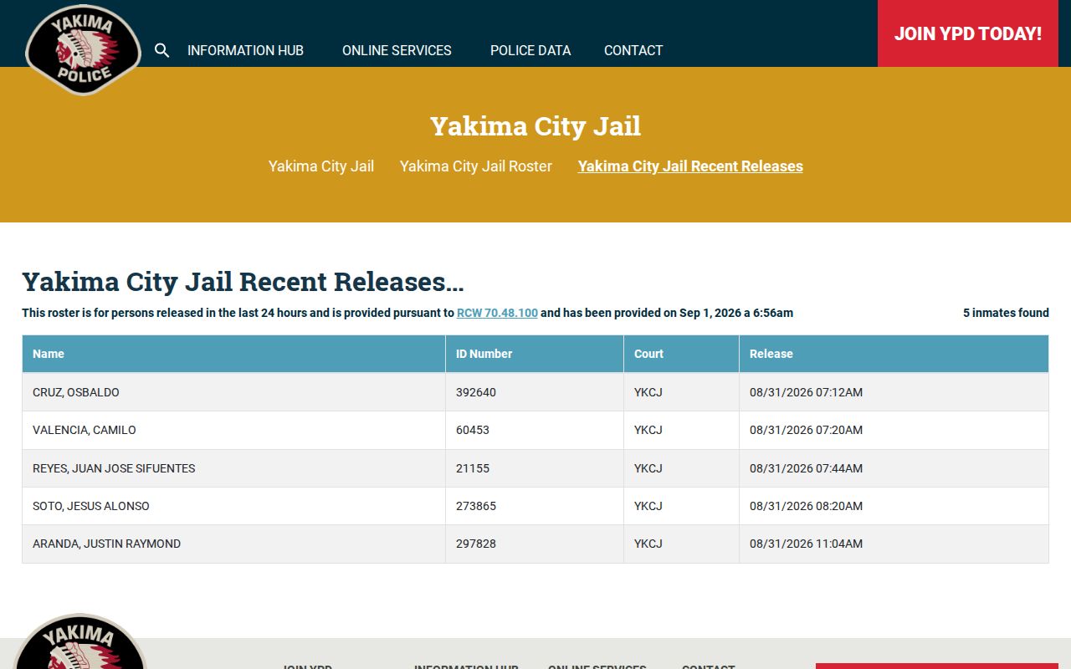Click release time 08/31/2026 11:04AM
1071x669 pixels.
pyautogui.click(x=806, y=544)
